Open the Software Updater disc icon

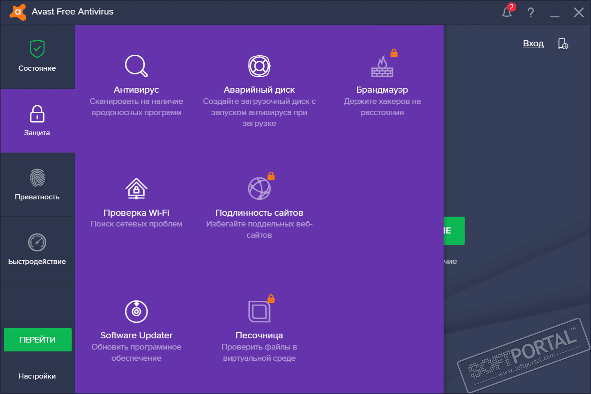[136, 311]
